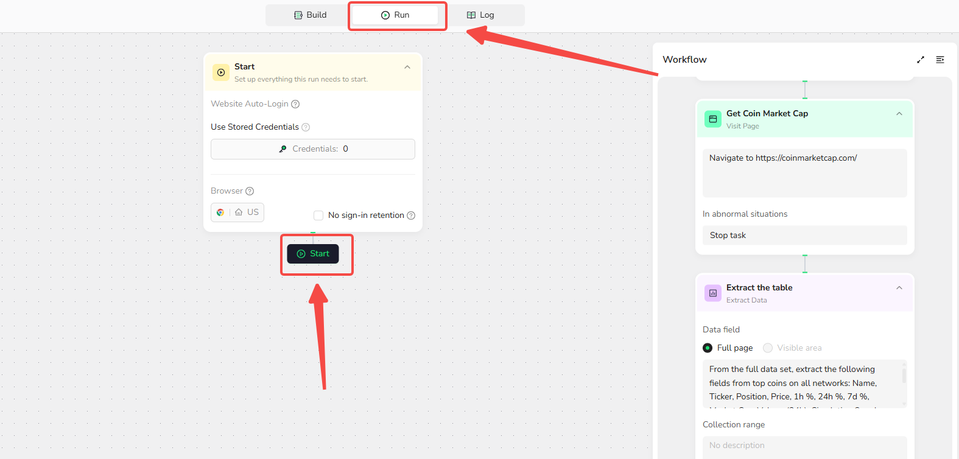Enable the No sign-in retention checkbox
The height and width of the screenshot is (459, 959).
click(x=318, y=215)
